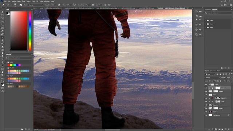Hide the Layer 4 layer
The image size is (233, 131).
206,91
